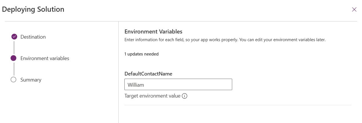Click the word William in the input

[136, 85]
